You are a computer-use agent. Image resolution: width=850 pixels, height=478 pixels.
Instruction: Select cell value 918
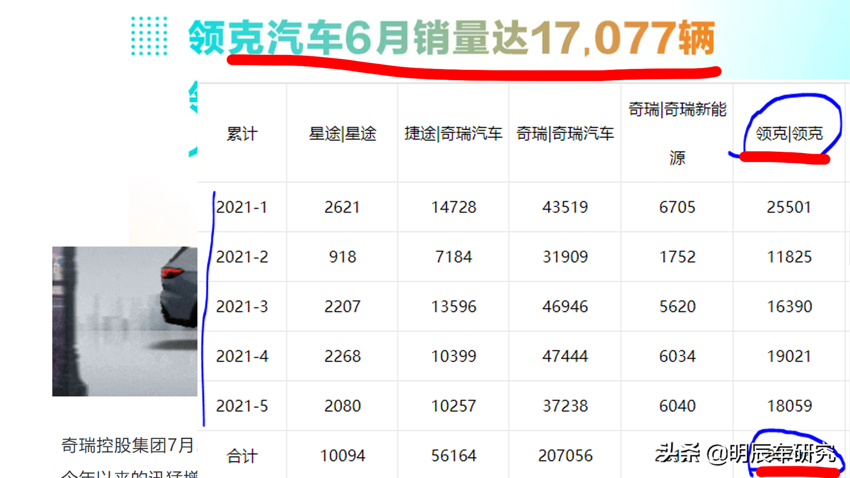(342, 257)
